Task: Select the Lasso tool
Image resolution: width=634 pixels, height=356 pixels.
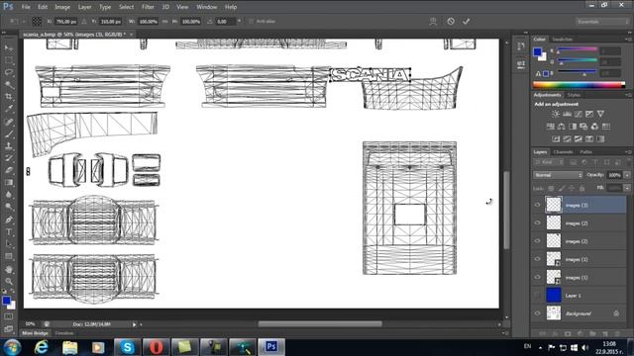Action: (x=9, y=72)
